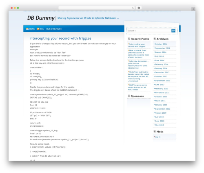The height and width of the screenshot is (173, 204).
Task: Open the January 2011 archive
Action: tap(161, 105)
